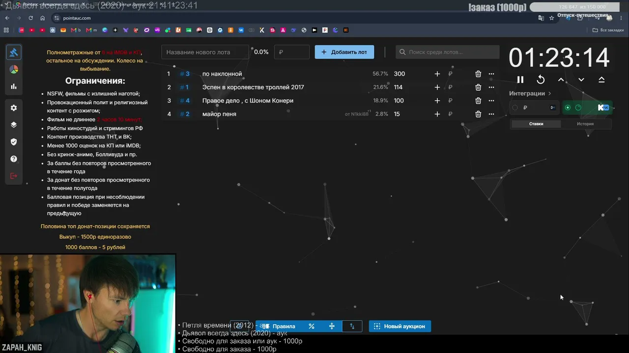Switch to the "История" tab

point(585,124)
